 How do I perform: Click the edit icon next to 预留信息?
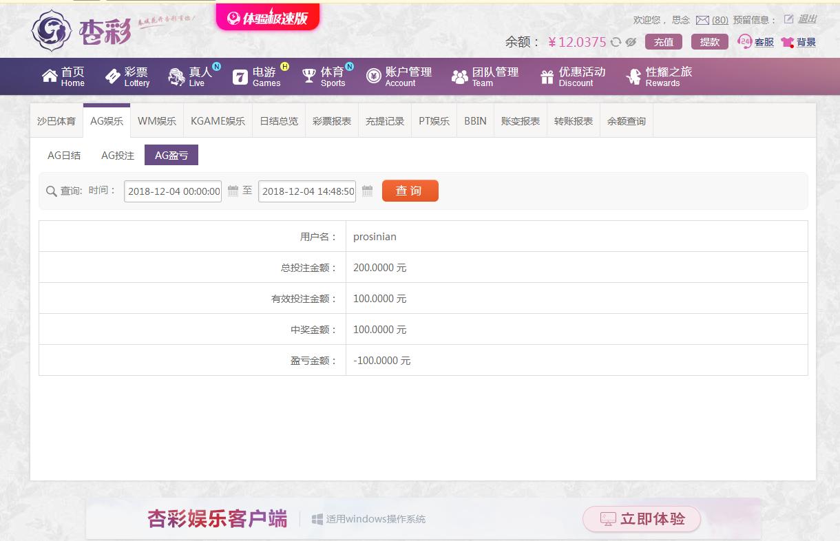(x=789, y=19)
